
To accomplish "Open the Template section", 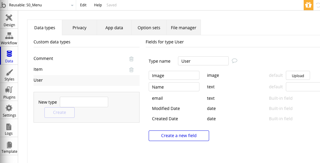I will (x=9, y=147).
